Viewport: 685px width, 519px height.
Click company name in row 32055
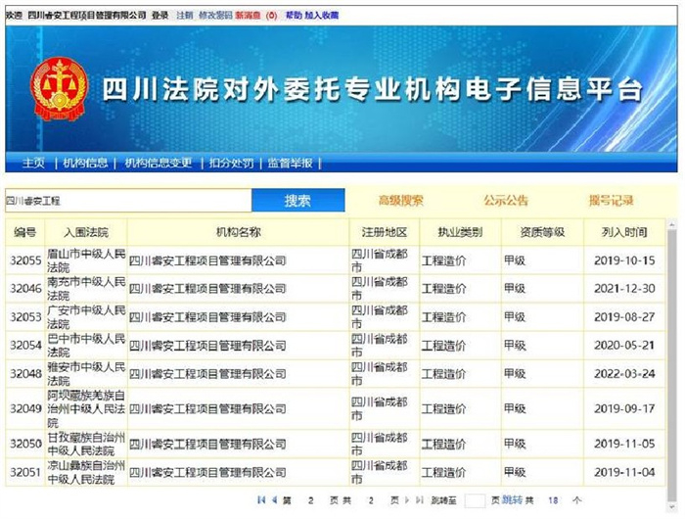207,260
